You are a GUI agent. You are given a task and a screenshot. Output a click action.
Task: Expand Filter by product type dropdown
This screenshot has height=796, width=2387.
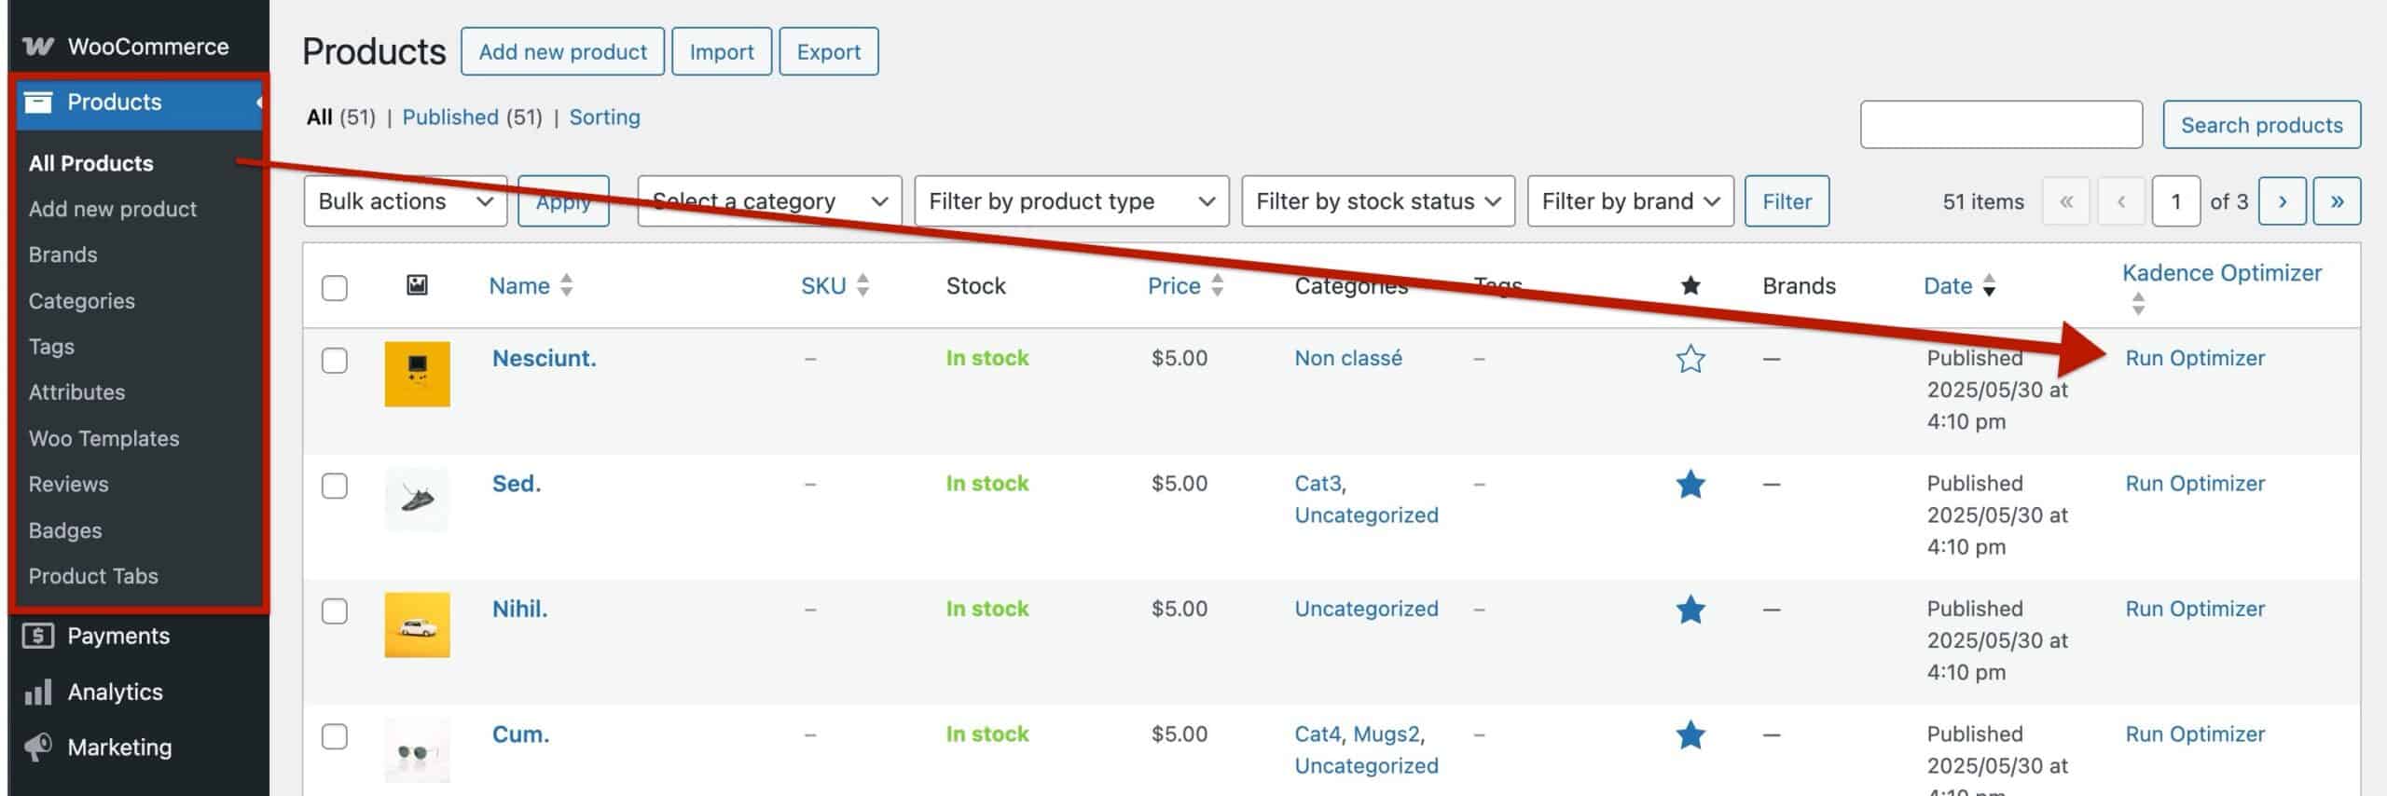1071,201
